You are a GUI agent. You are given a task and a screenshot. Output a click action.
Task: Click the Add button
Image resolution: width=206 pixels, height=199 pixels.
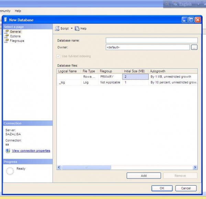point(144,176)
